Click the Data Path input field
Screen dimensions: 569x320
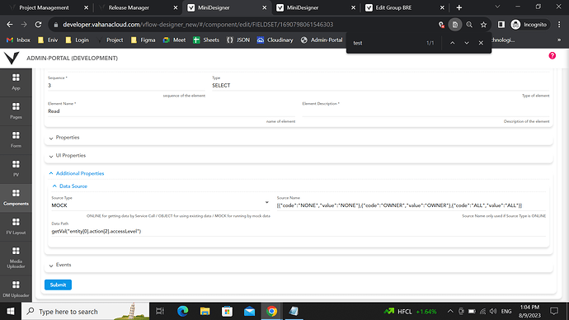coord(299,231)
